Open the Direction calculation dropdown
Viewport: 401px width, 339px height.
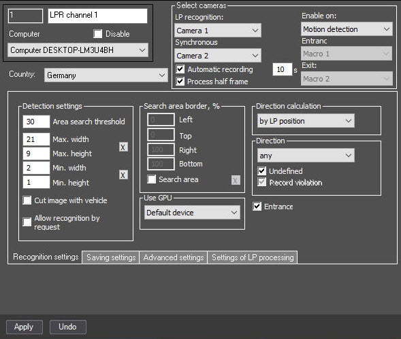click(x=306, y=121)
